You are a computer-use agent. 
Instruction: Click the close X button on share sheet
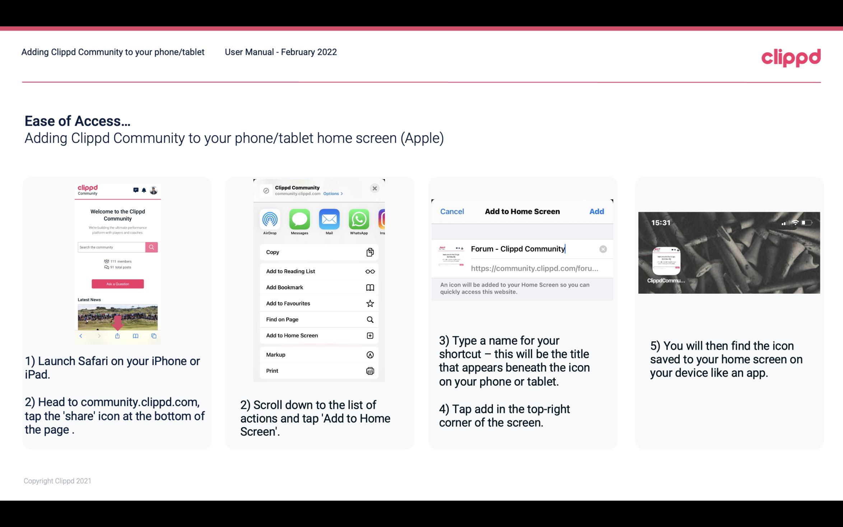(374, 188)
